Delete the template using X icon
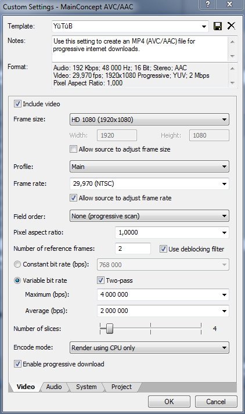This screenshot has width=245, height=414. tap(231, 26)
